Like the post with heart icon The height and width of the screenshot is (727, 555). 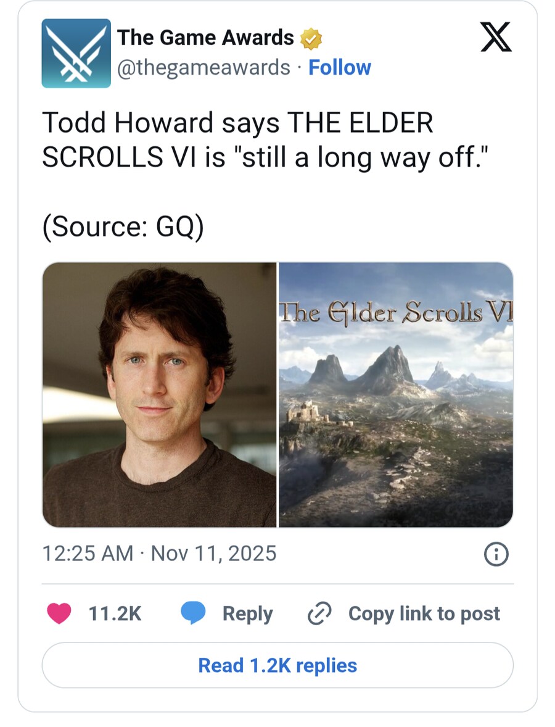pyautogui.click(x=59, y=613)
